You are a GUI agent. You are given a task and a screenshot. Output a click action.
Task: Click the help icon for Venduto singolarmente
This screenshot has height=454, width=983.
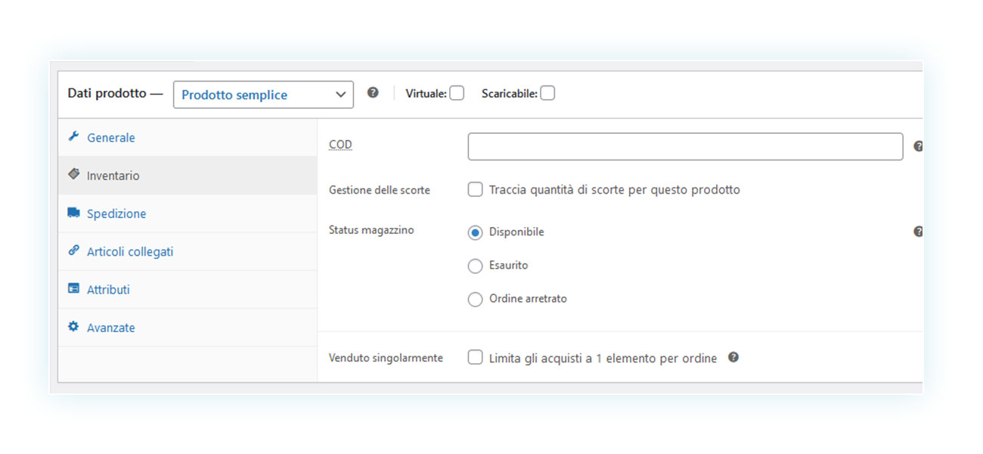coord(733,357)
